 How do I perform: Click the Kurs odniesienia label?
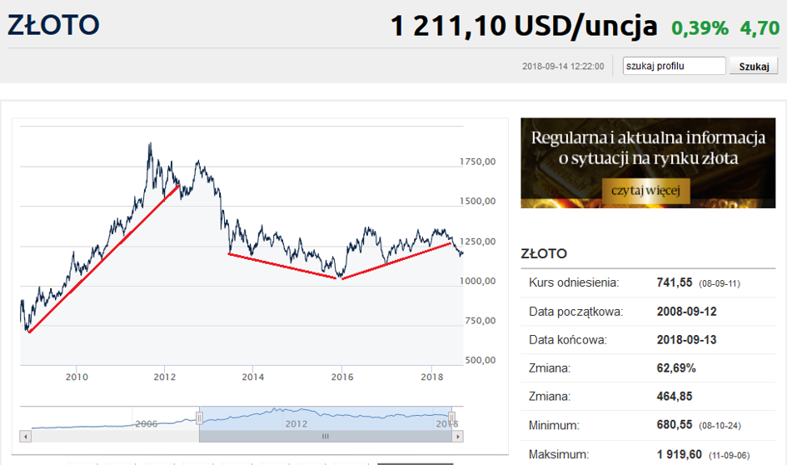pos(574,282)
